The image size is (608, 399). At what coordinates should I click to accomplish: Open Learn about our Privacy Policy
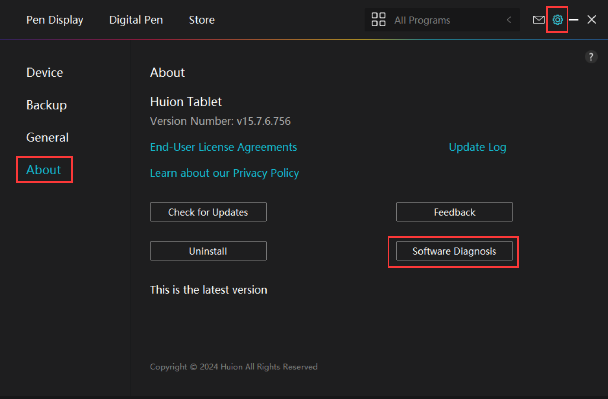224,173
